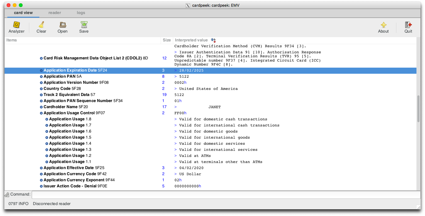This screenshot has height=216, width=425.
Task: Select Application Effective Date 5F25 row
Action: click(x=210, y=168)
